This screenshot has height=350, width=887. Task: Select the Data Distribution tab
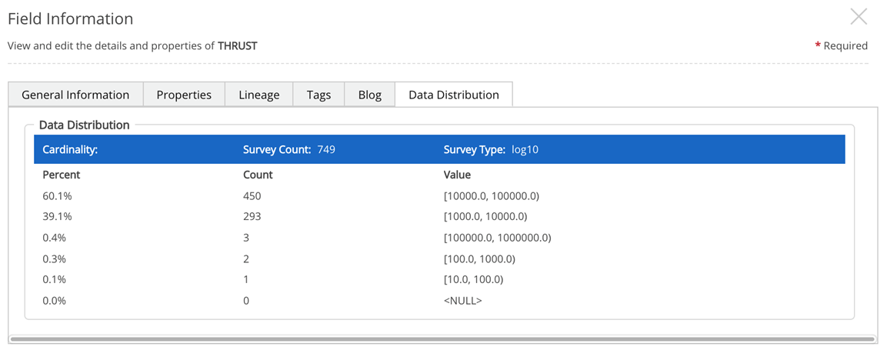[453, 95]
